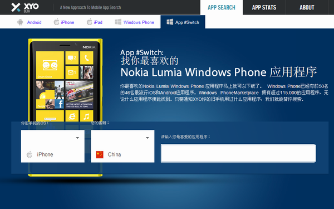The height and width of the screenshot is (209, 334).
Task: Click the Internet Explorer tile
Action: (72, 116)
